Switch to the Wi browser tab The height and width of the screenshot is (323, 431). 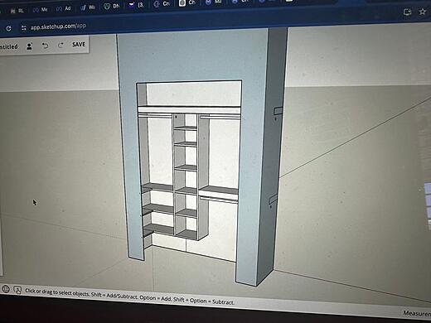88,7
